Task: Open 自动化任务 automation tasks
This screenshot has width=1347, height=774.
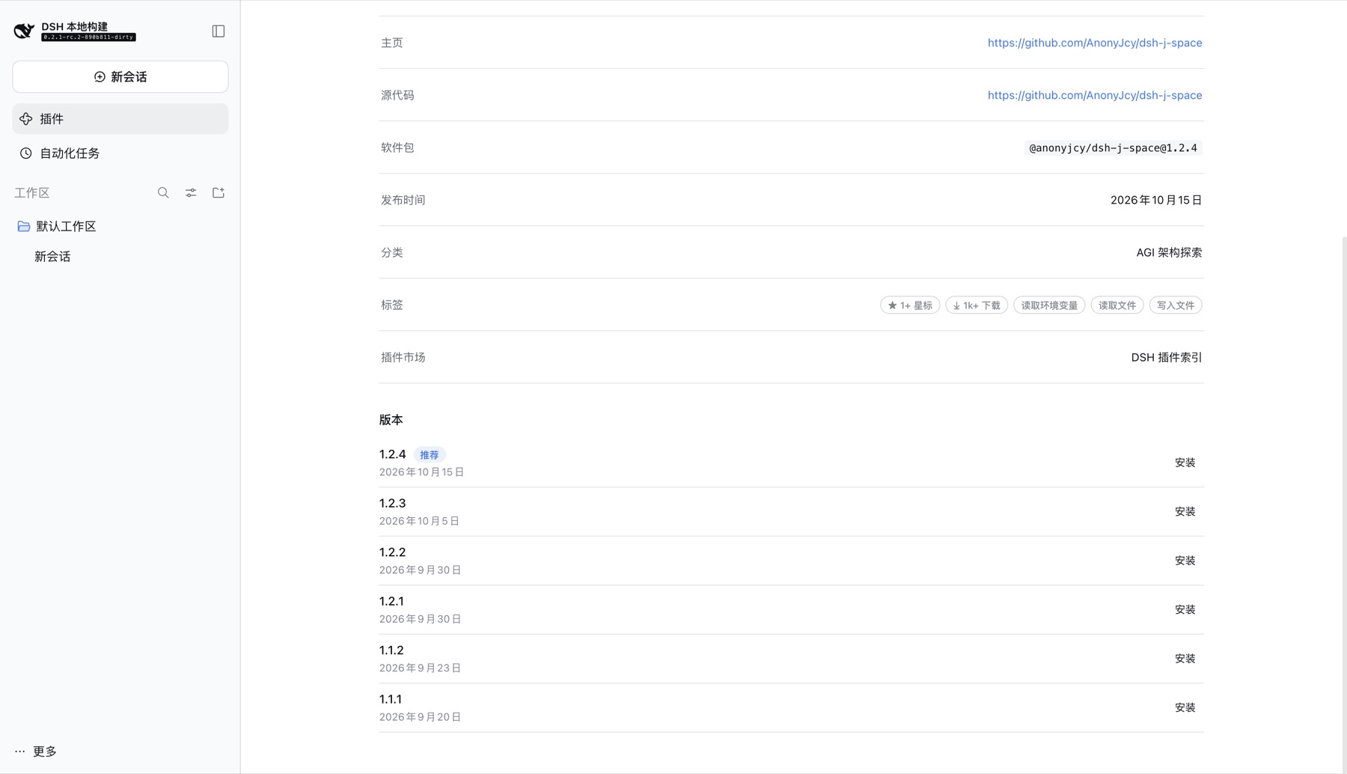Action: tap(120, 153)
